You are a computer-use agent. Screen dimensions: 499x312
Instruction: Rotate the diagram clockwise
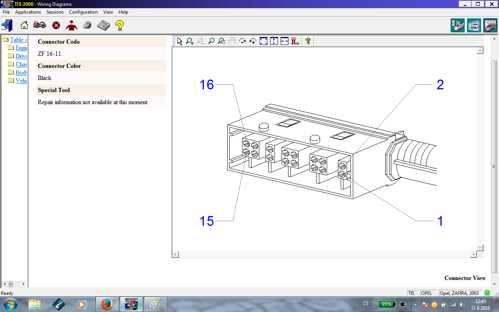pyautogui.click(x=242, y=41)
